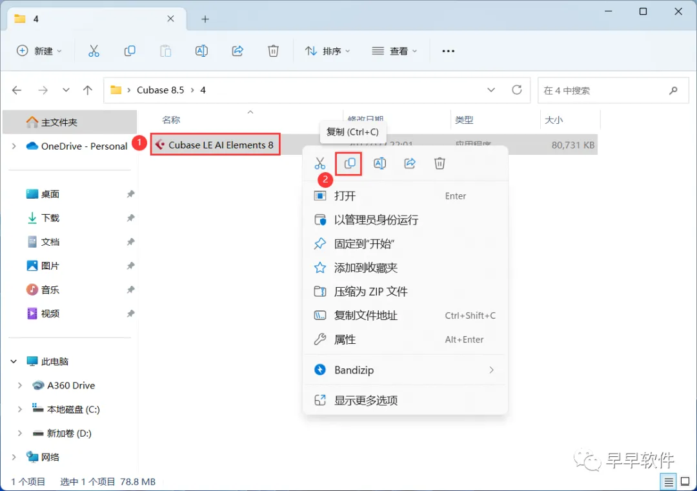The image size is (697, 491).
Task: Refresh the current folder
Action: pyautogui.click(x=516, y=90)
